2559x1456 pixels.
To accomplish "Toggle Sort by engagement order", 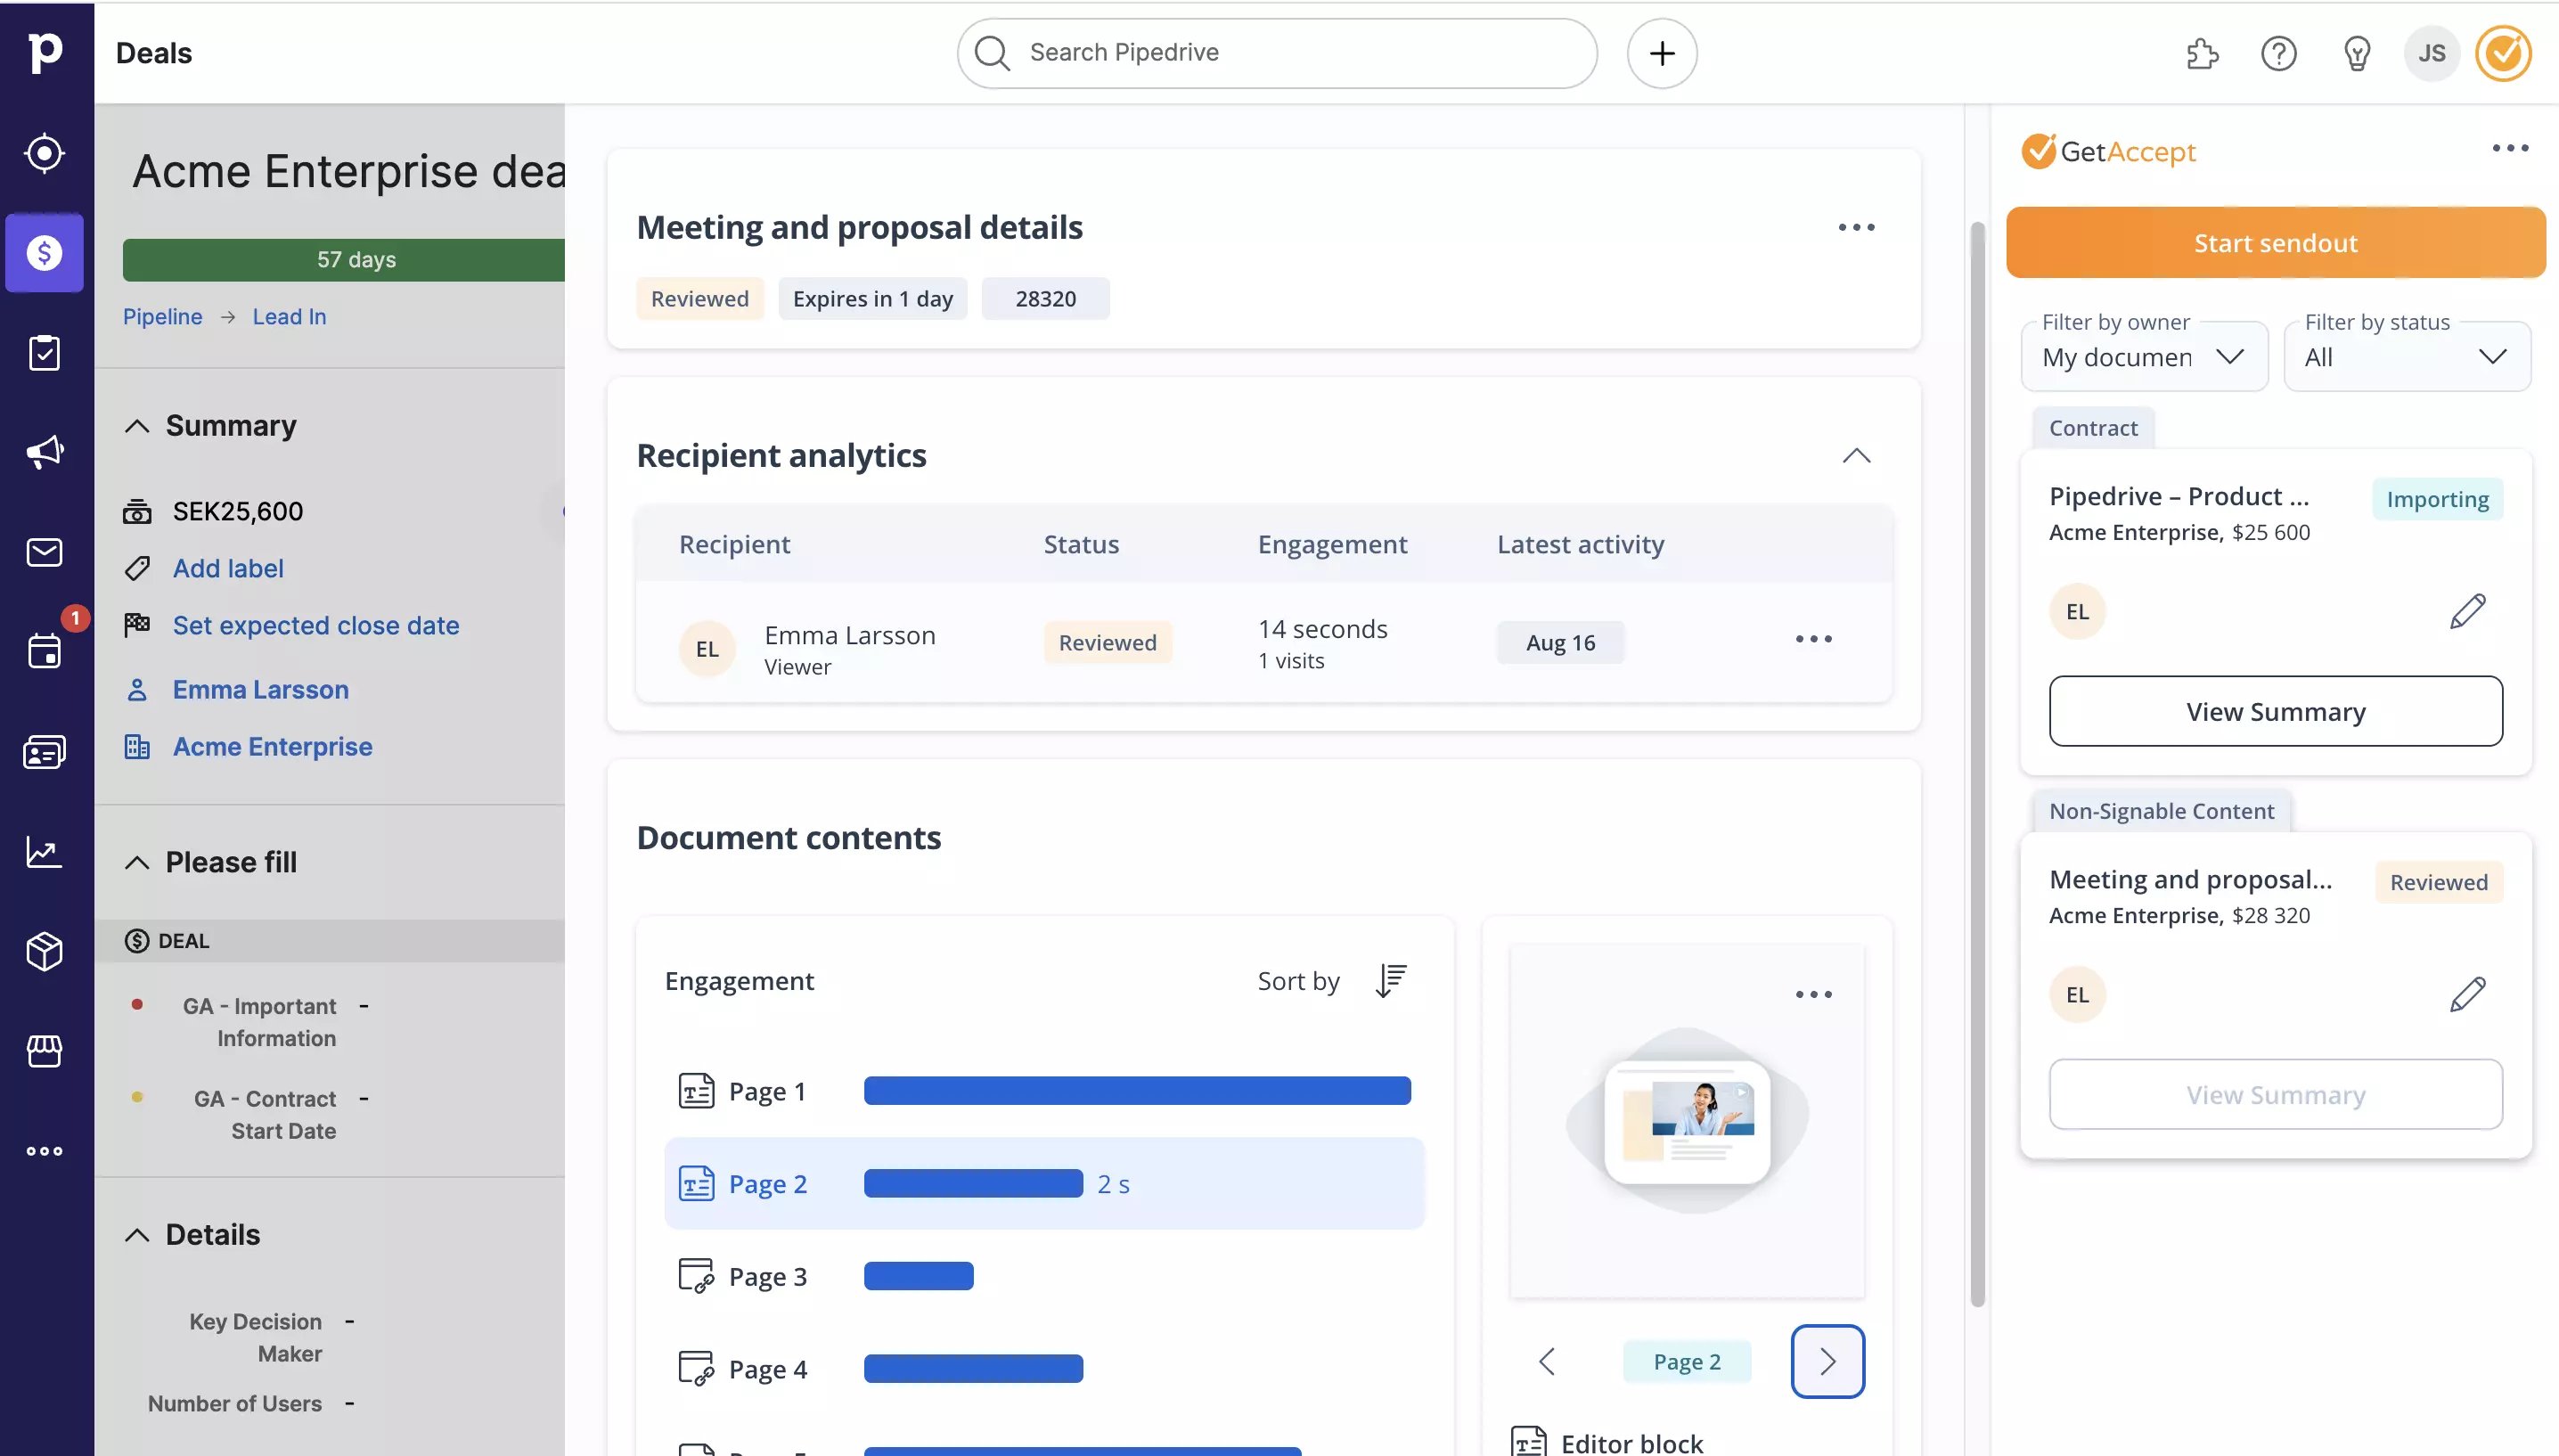I will coord(1388,981).
